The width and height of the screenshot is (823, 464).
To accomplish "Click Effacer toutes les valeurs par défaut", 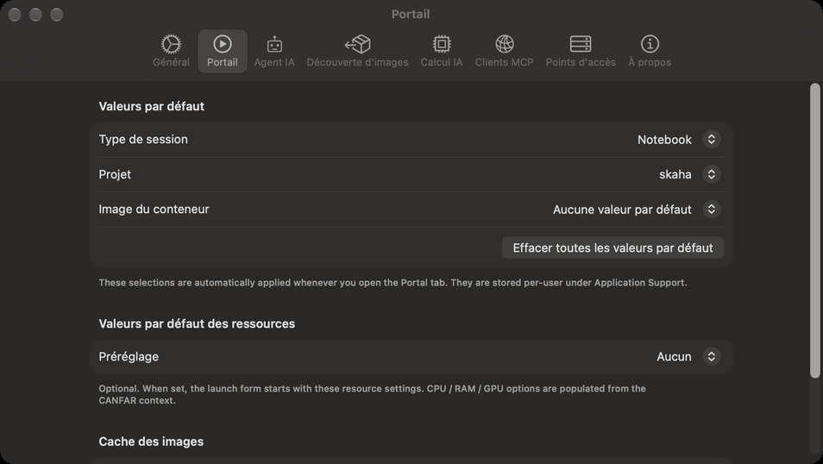I will pos(613,248).
